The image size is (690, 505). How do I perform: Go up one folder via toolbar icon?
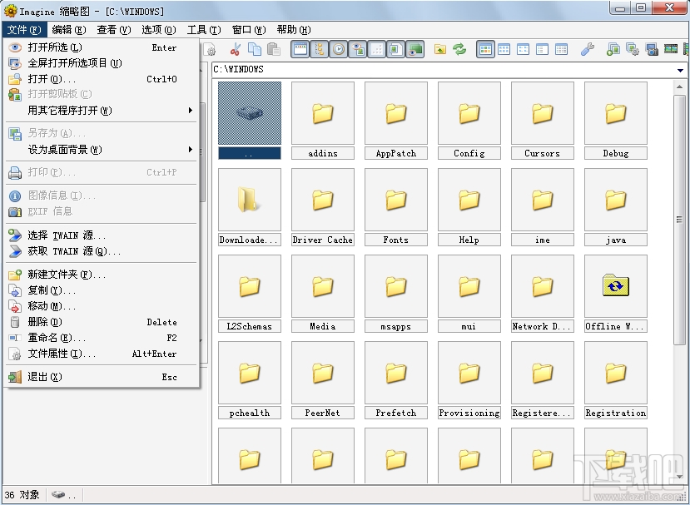point(440,49)
